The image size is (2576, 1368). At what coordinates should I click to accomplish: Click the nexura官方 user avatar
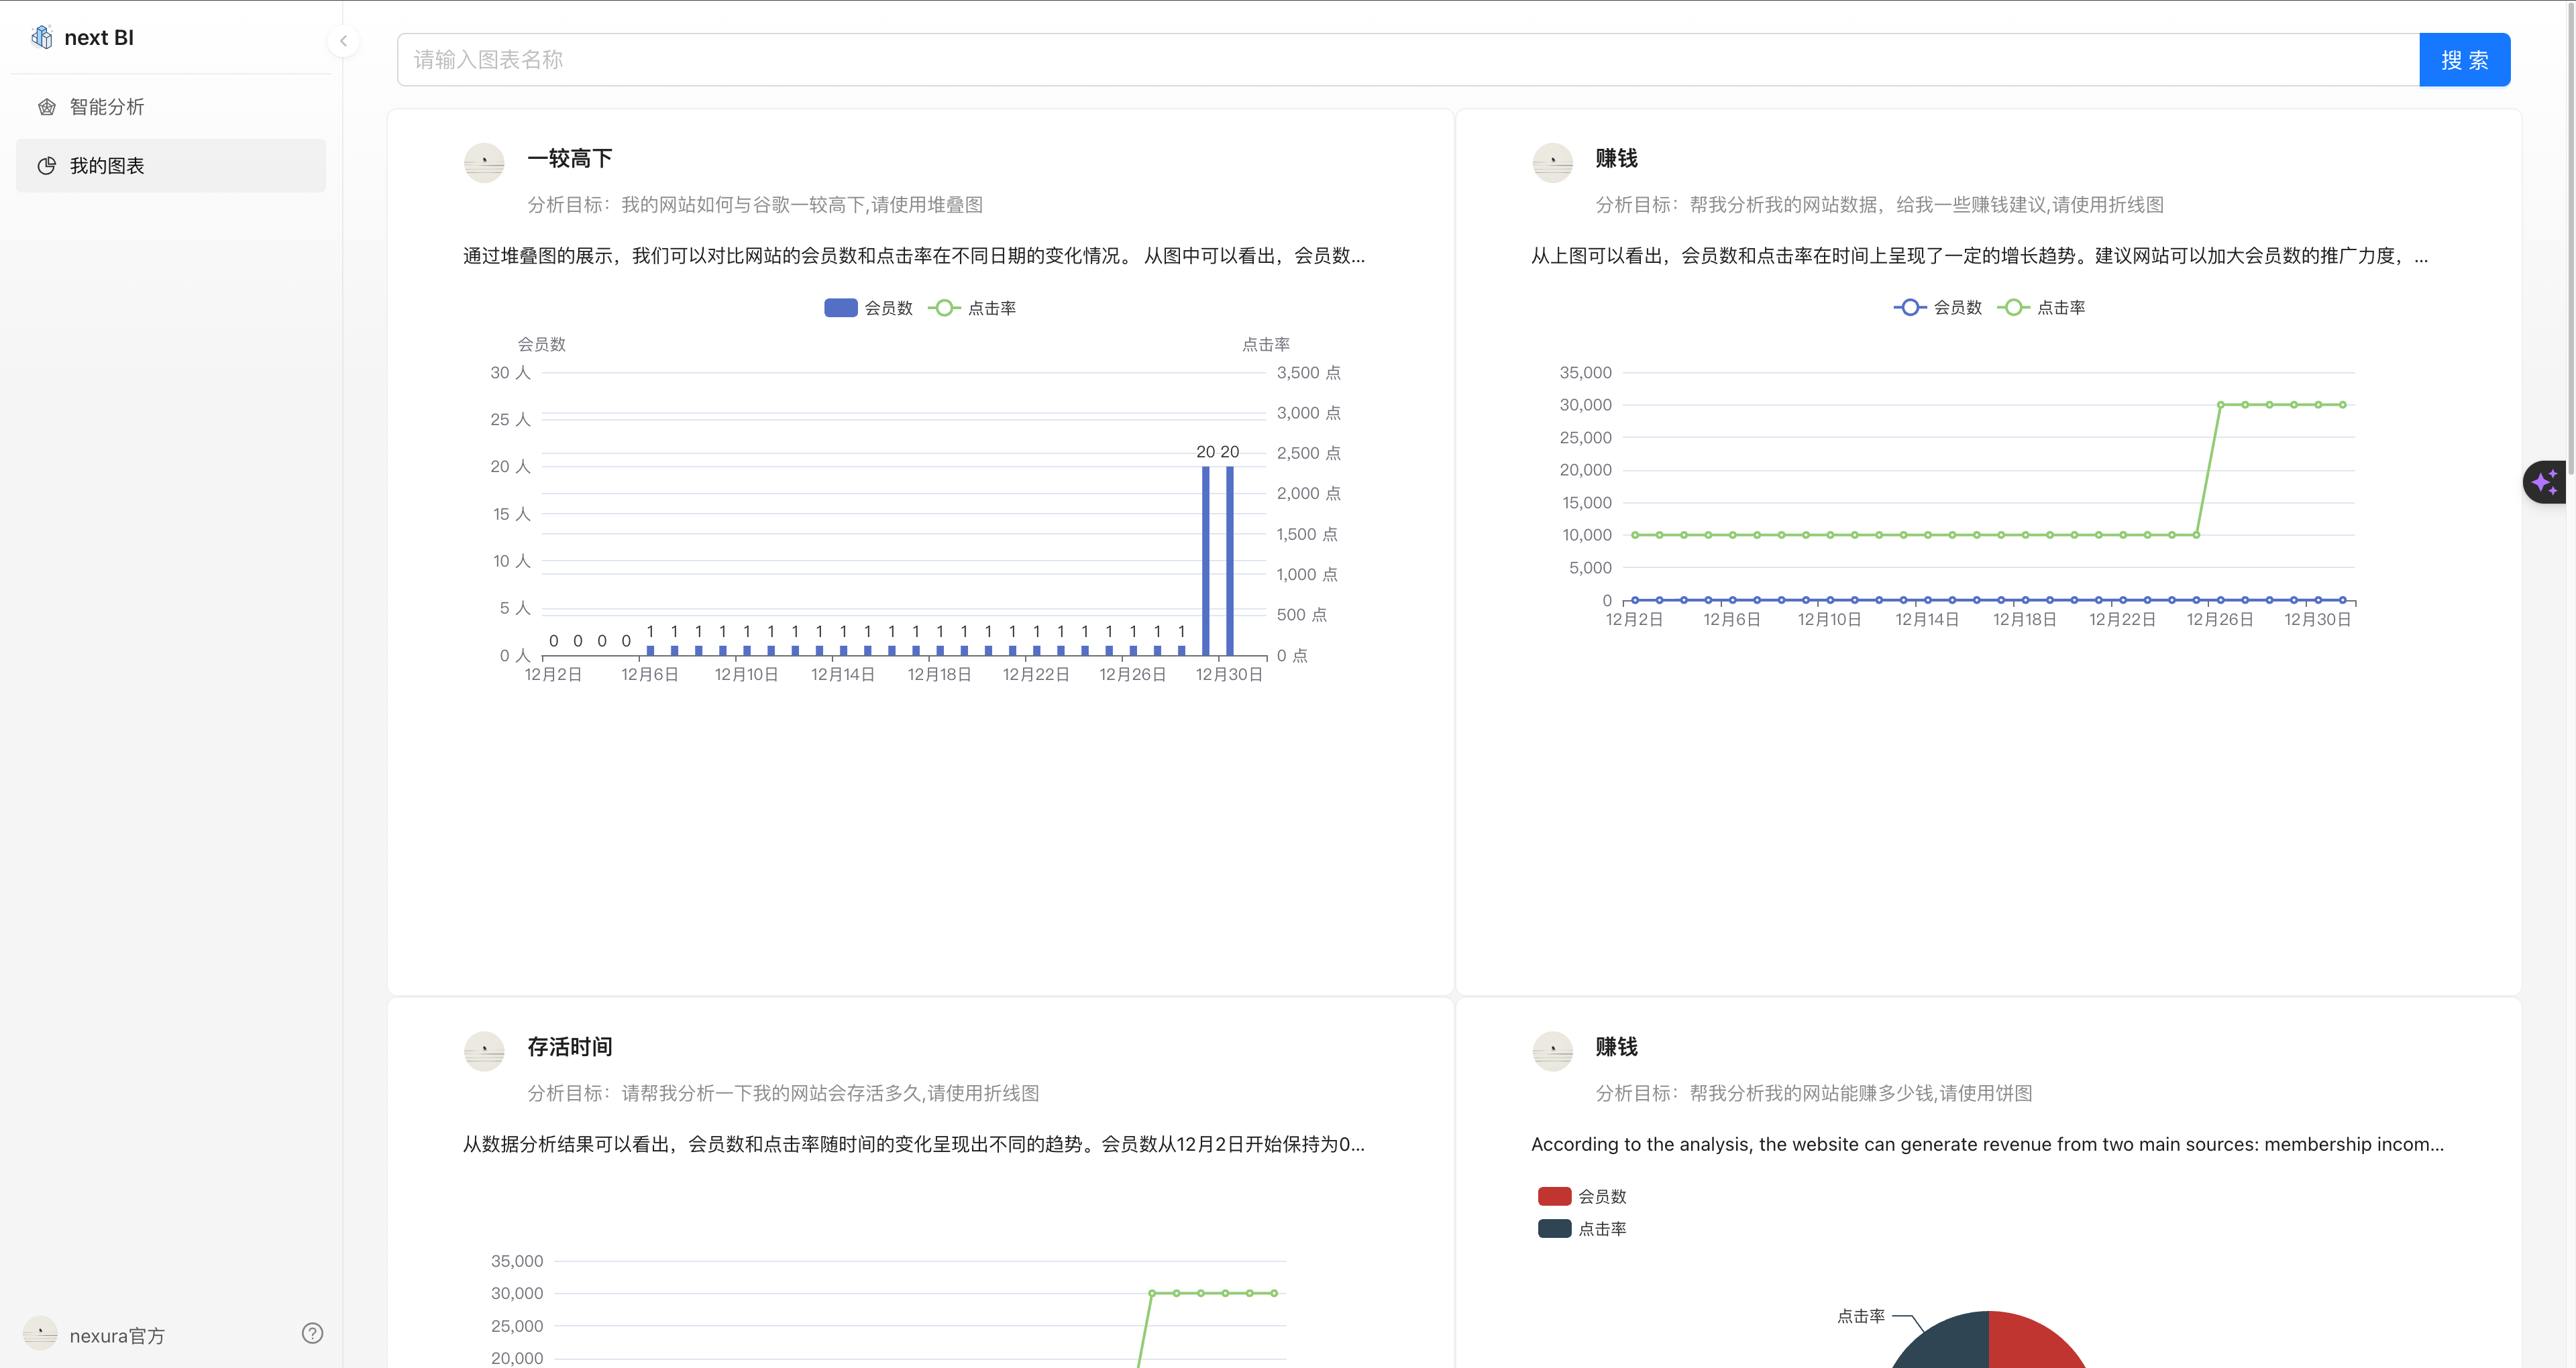(40, 1334)
